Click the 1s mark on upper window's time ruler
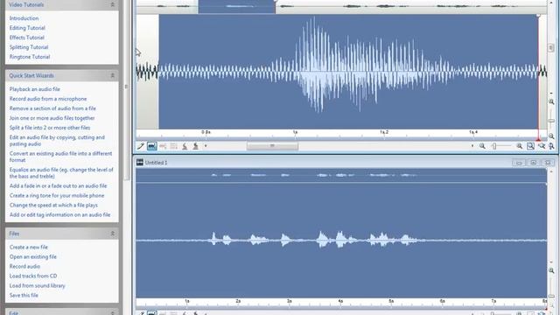Viewport: 560px width, 315px height. coord(295,132)
